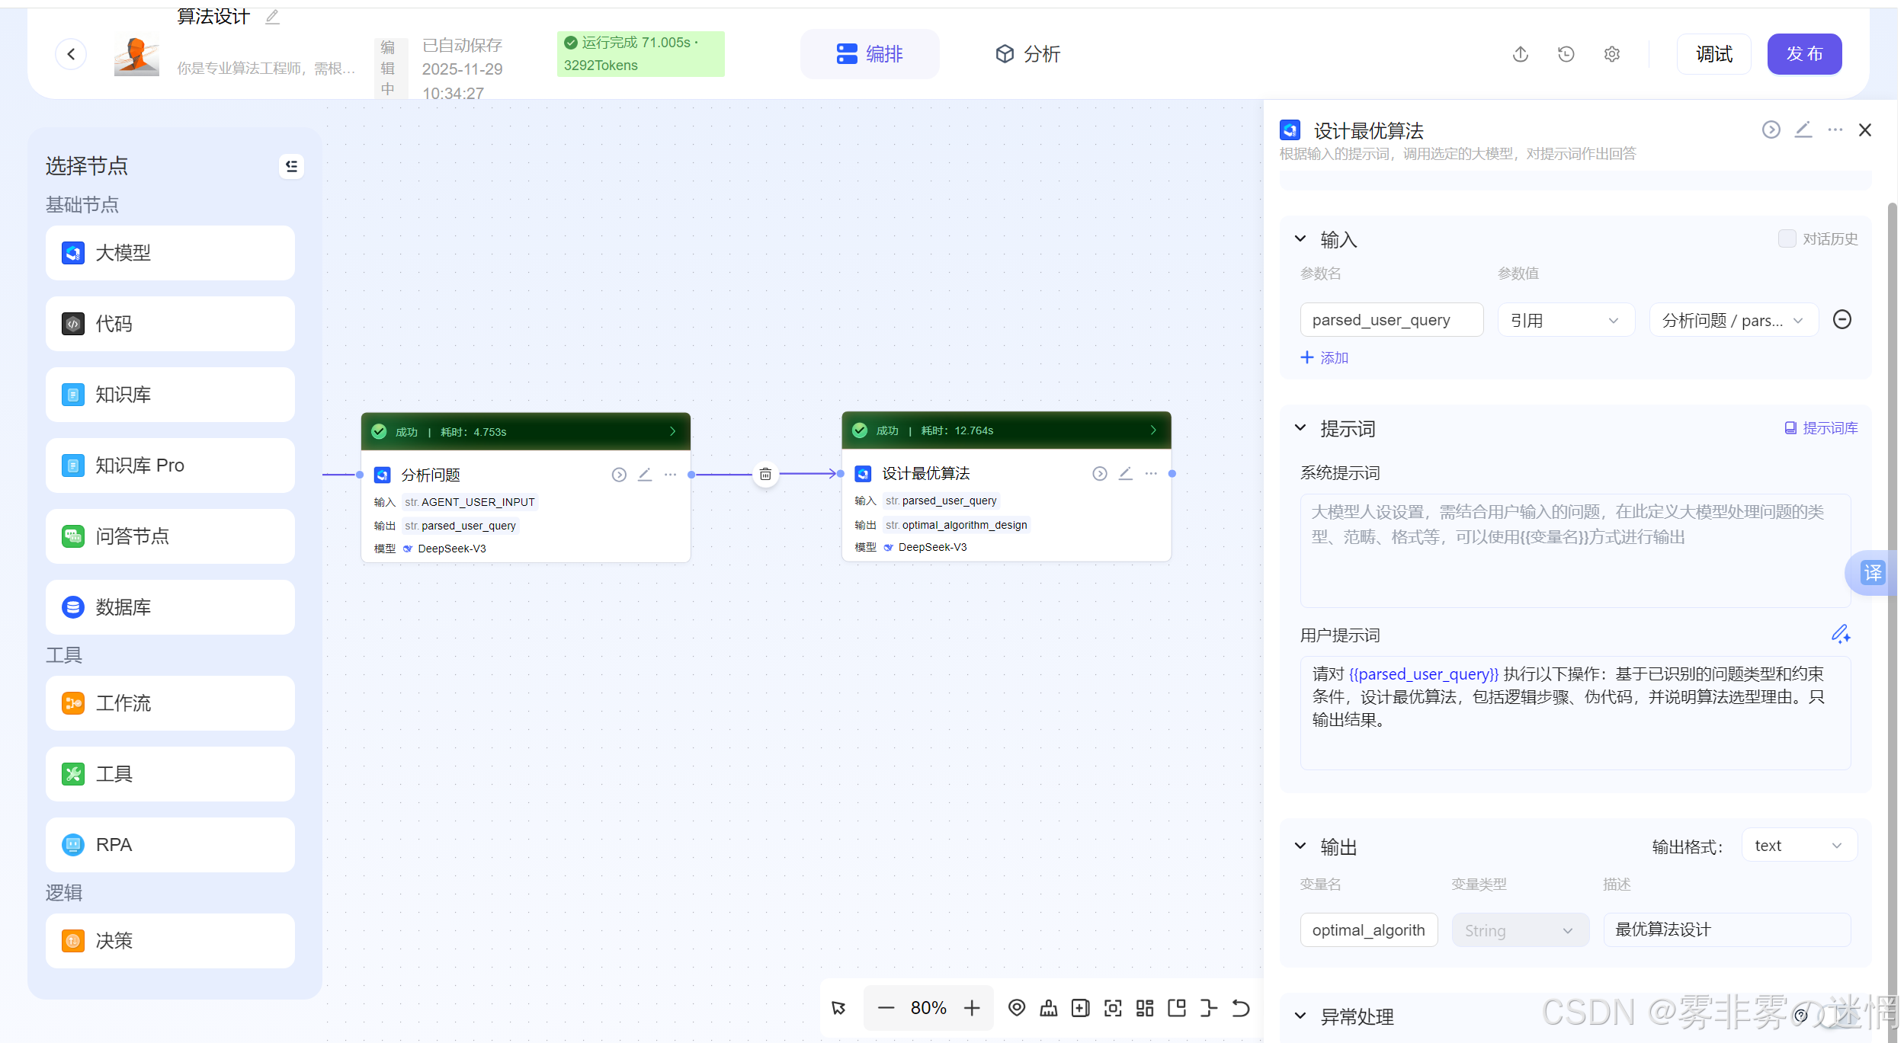1904x1043 pixels.
Task: Click the export upload icon in header
Action: 1520,54
